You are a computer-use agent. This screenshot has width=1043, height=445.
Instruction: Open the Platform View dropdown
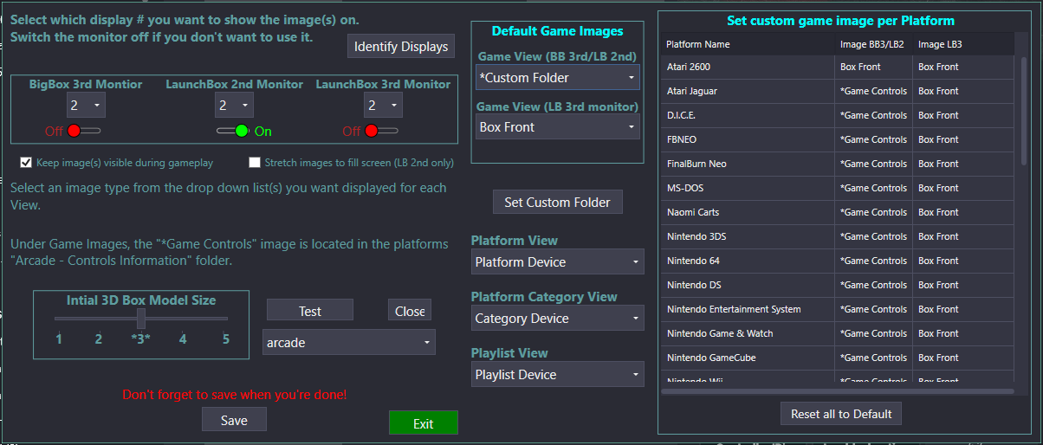(558, 261)
